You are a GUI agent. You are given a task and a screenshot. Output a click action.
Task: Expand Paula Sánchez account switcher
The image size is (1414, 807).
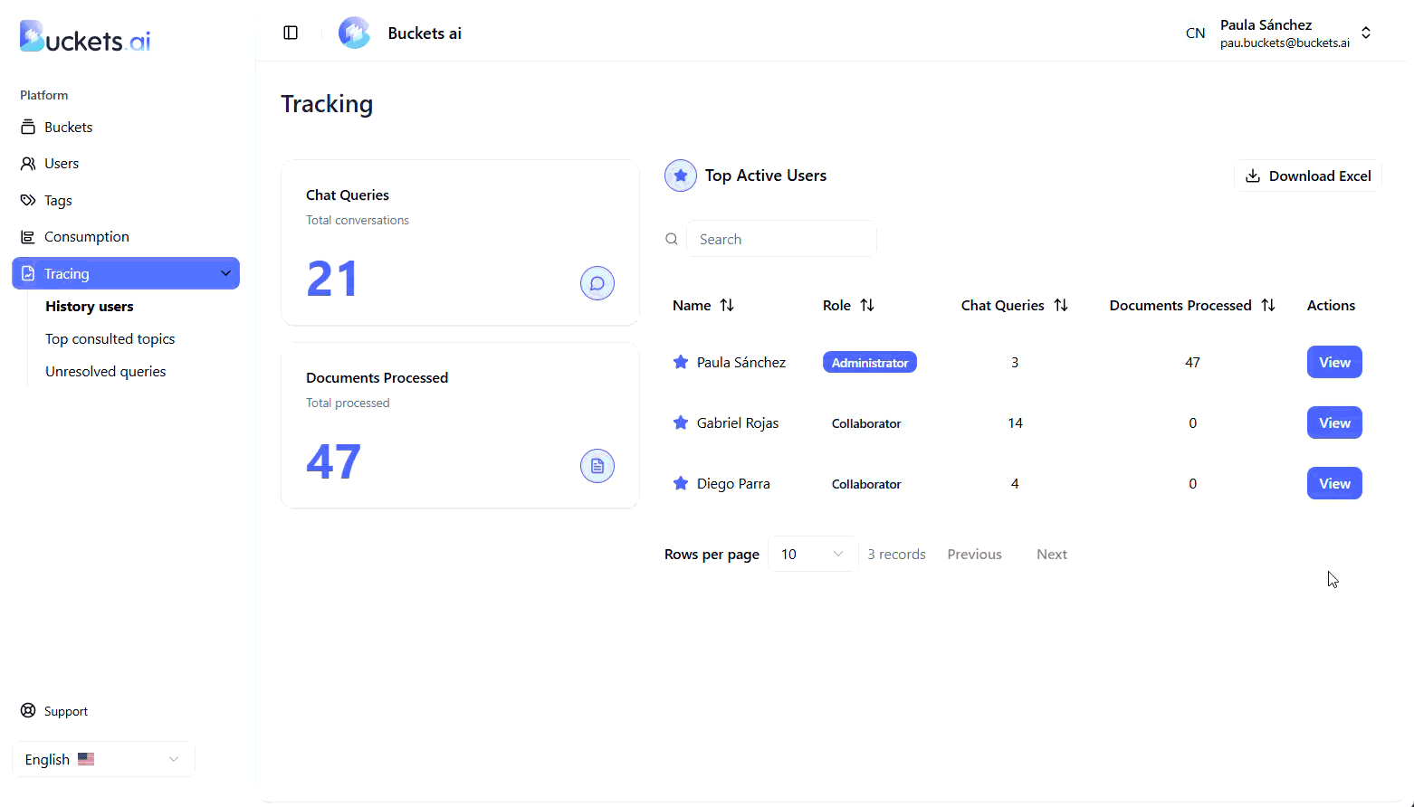[x=1365, y=33]
